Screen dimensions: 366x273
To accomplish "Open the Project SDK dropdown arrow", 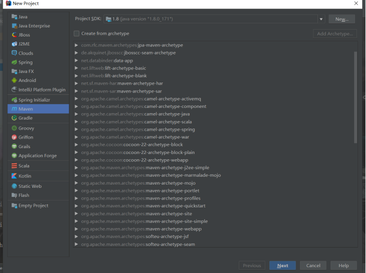I will (x=321, y=19).
